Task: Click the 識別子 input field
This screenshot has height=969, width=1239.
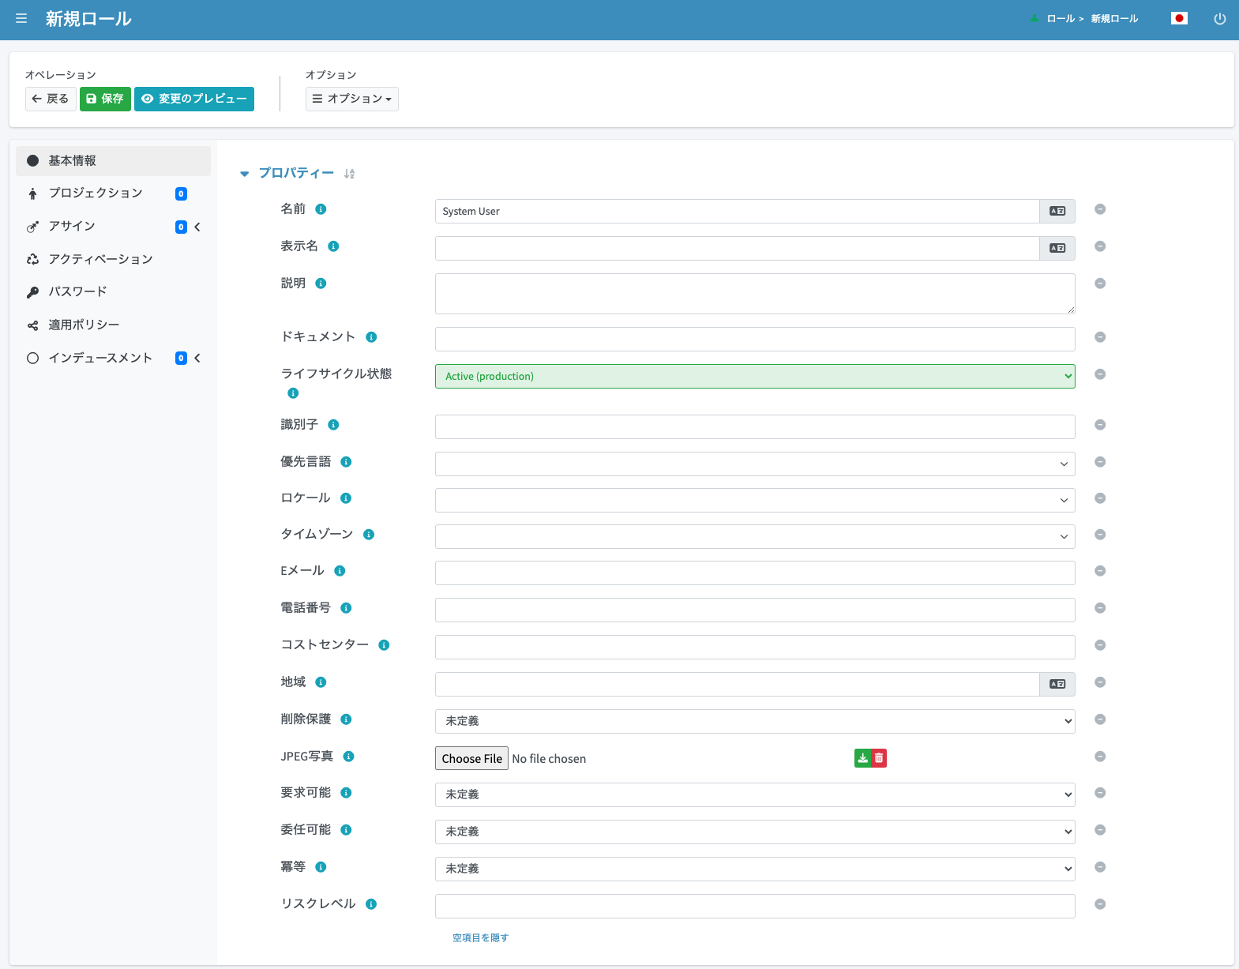Action: pos(755,426)
